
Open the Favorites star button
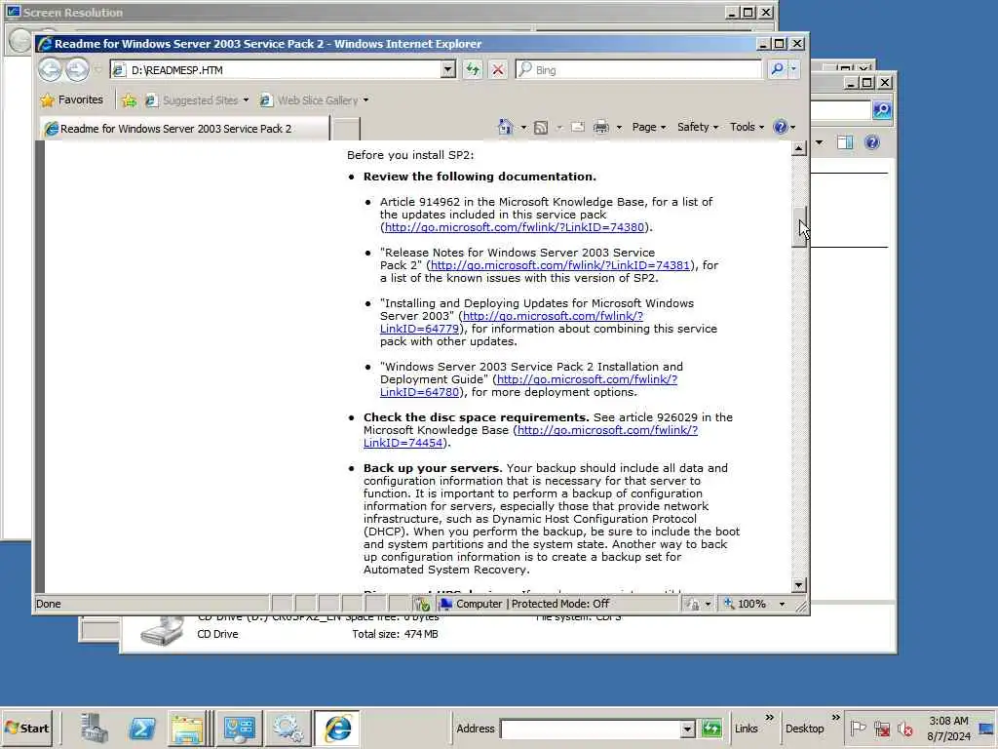coord(71,100)
